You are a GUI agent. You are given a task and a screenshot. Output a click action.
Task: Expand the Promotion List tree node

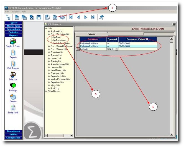(x=49, y=52)
